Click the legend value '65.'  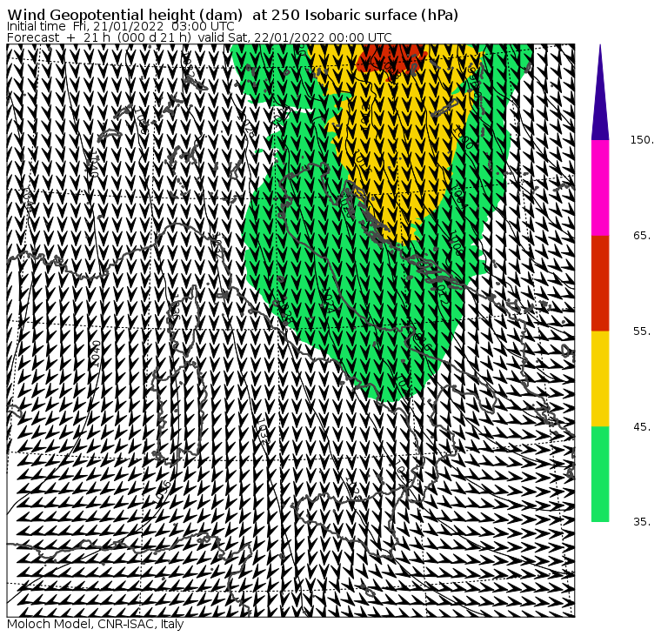tap(642, 235)
